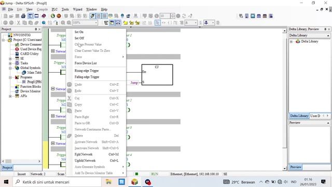Select Device Monitor in project tree
Screen dimensions: 332x187
pos(30,91)
